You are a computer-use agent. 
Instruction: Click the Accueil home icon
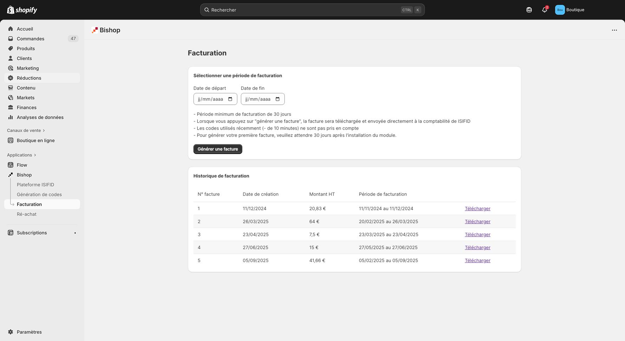(11, 29)
